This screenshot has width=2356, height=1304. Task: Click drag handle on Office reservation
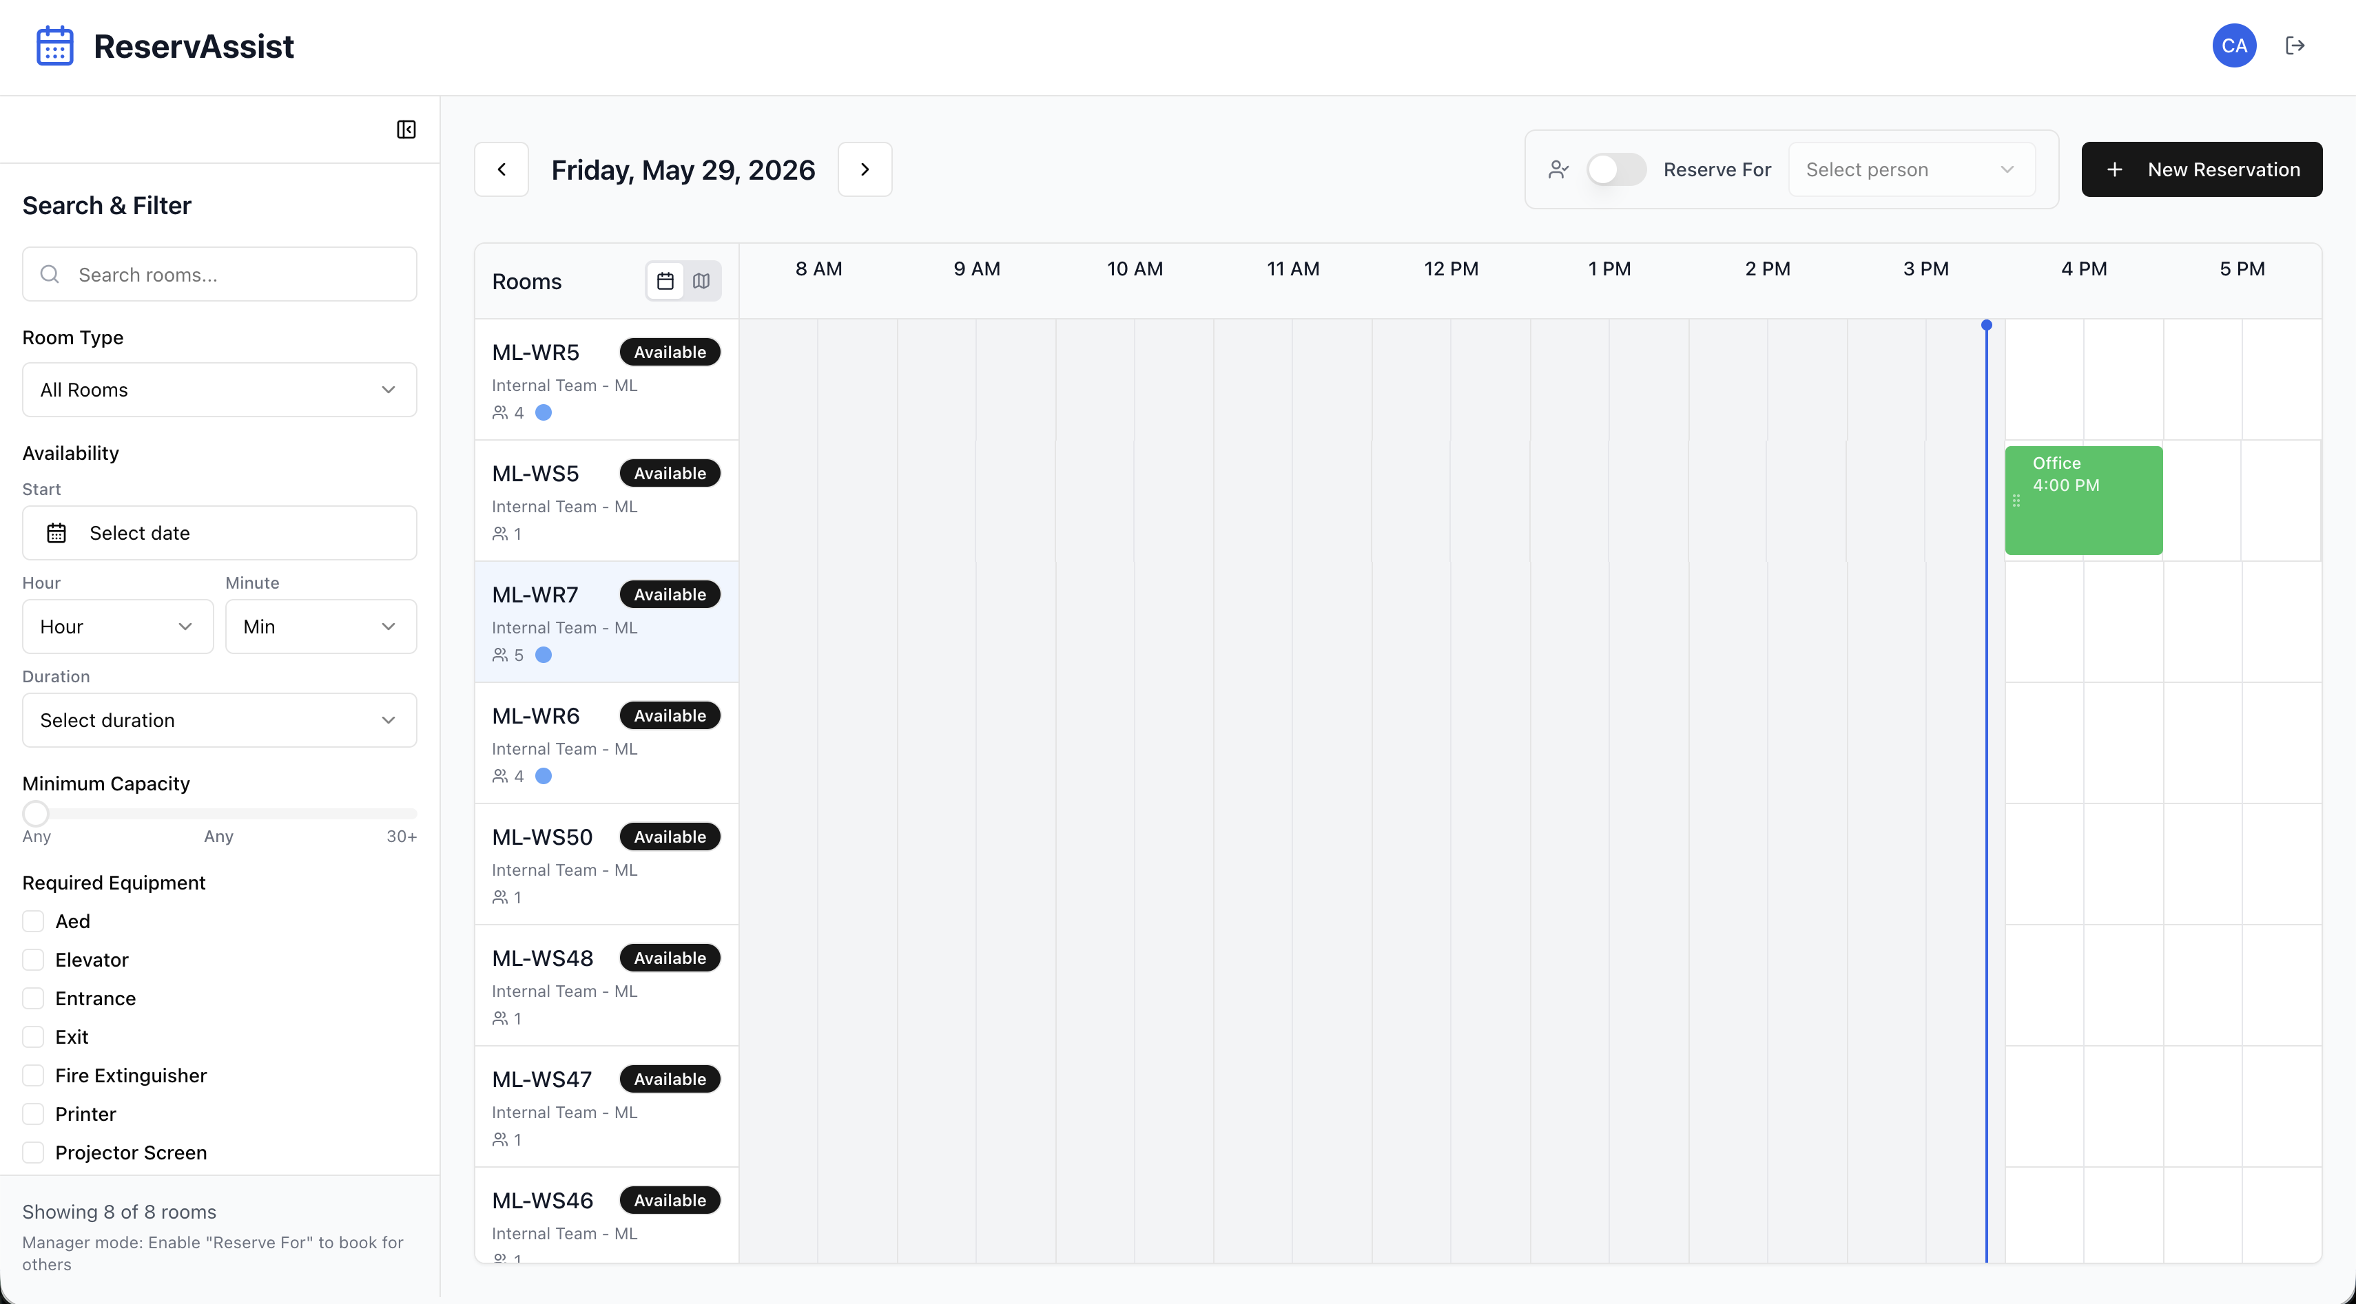(x=2016, y=501)
